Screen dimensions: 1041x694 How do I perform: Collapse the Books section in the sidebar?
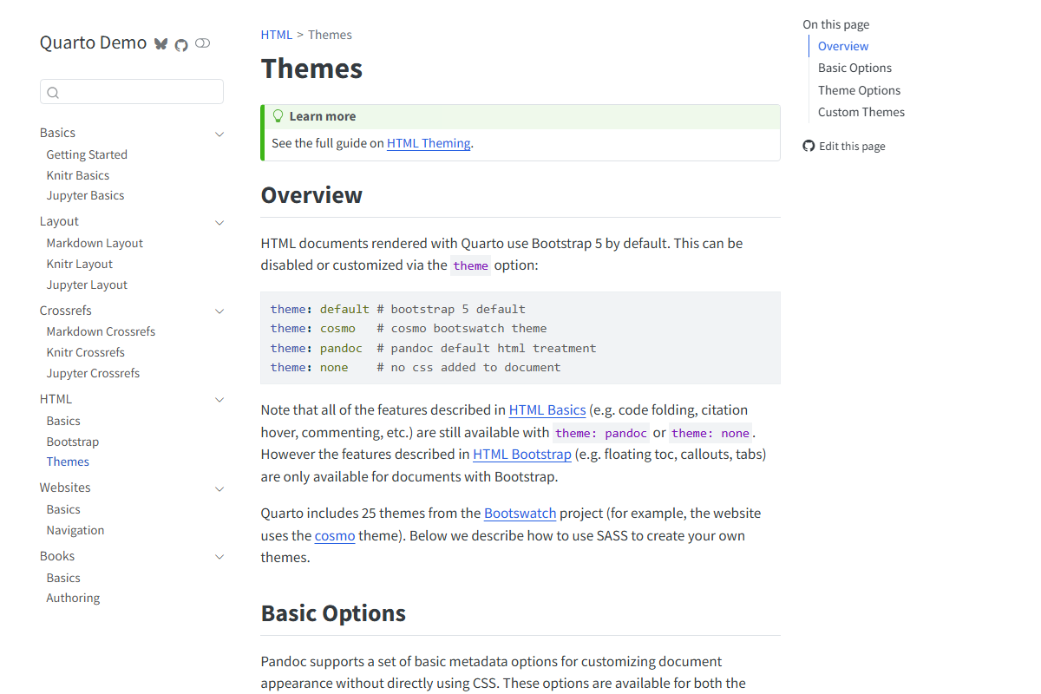point(219,557)
